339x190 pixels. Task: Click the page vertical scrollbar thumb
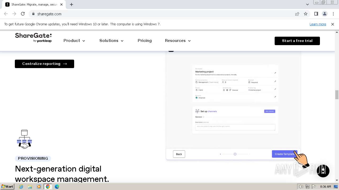click(x=337, y=94)
